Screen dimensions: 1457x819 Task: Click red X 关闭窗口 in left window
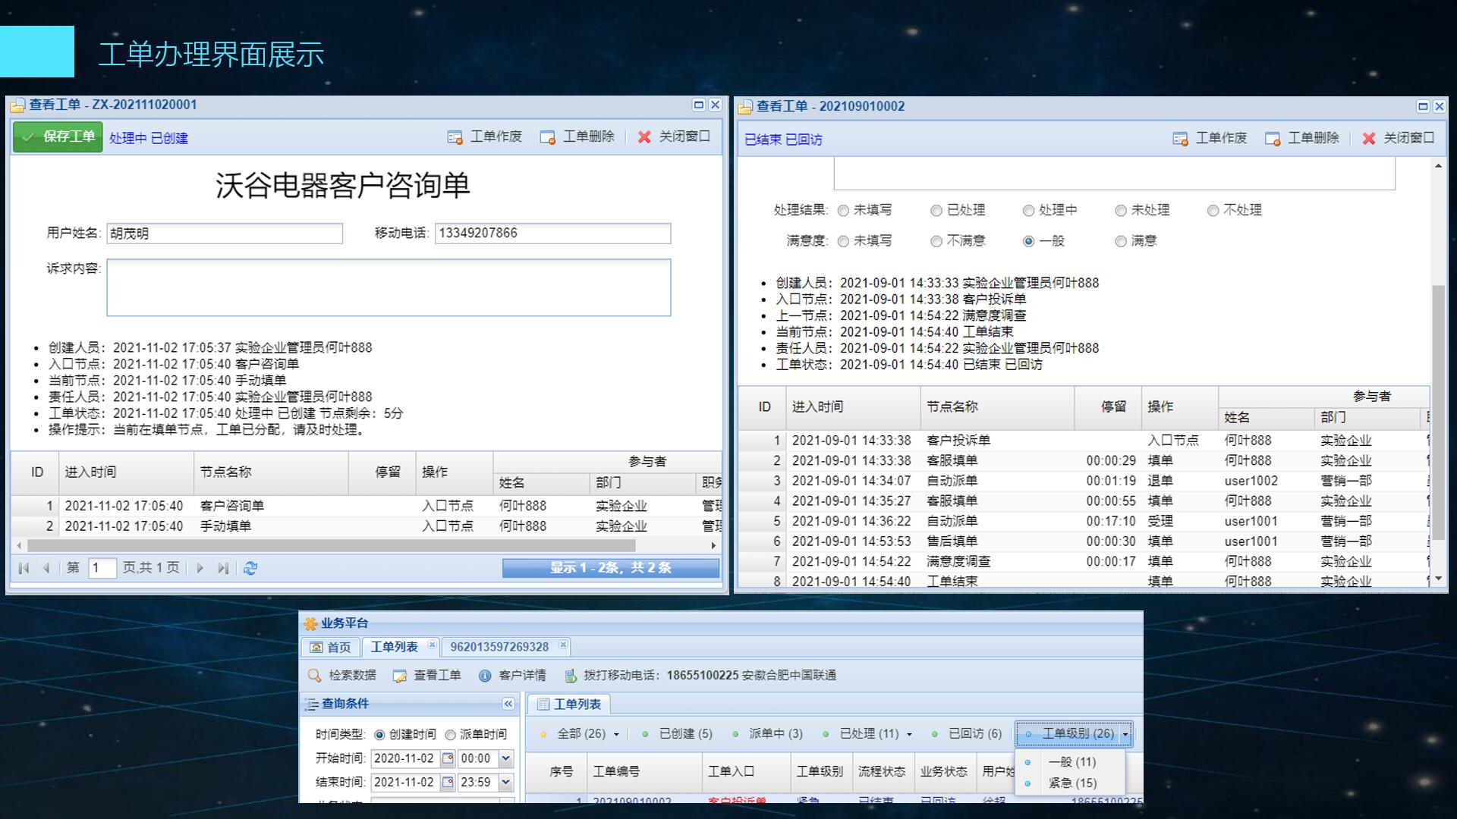tap(644, 137)
